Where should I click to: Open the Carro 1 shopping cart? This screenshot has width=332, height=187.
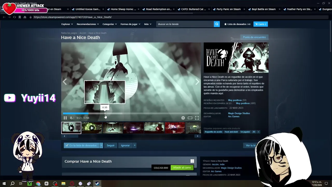[x=261, y=24]
